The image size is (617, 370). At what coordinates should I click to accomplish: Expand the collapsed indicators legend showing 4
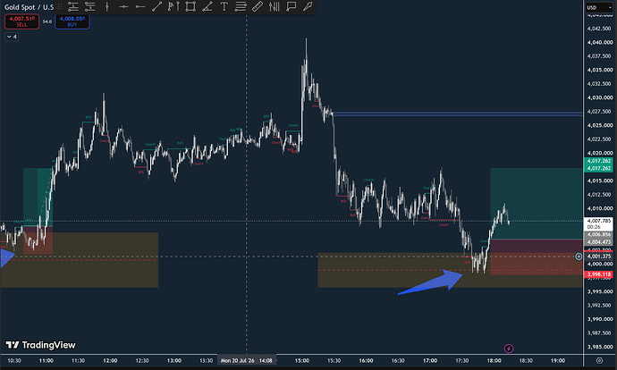click(12, 37)
